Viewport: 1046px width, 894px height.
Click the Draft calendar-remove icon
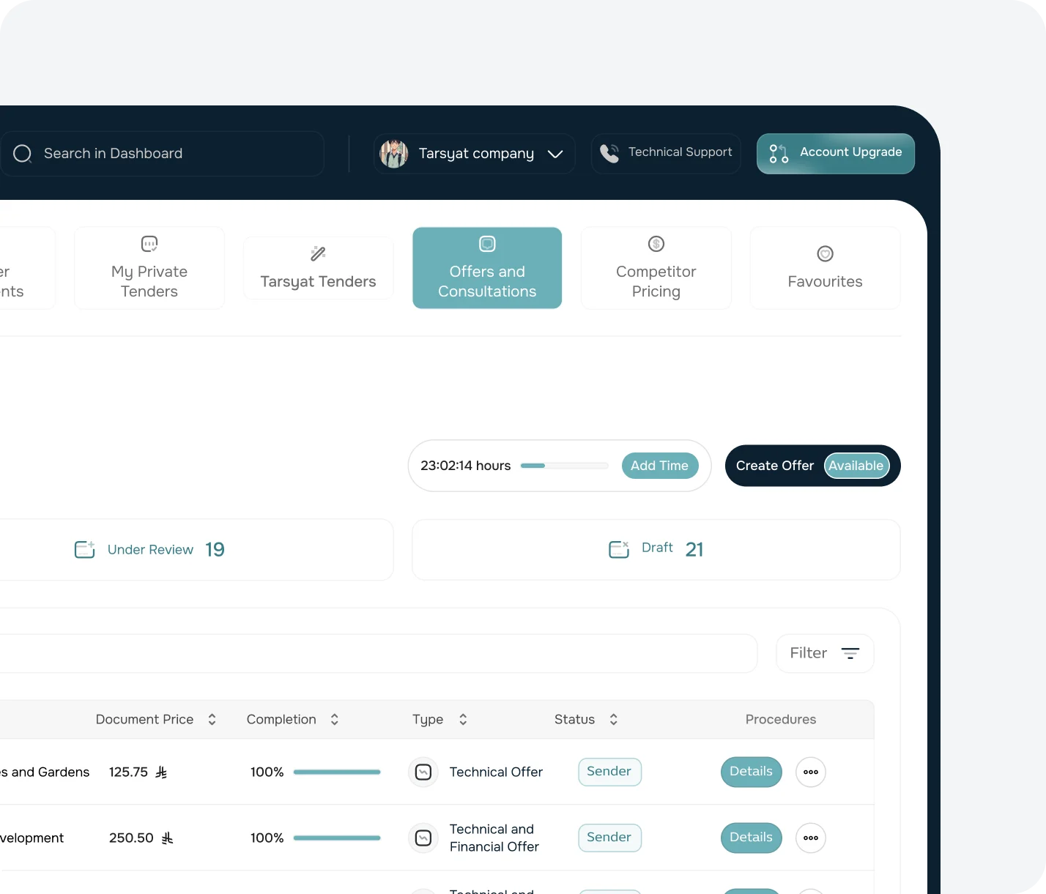coord(619,548)
